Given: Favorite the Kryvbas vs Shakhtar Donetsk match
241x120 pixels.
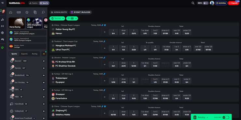Looking at the screenshot, I should (105, 65).
